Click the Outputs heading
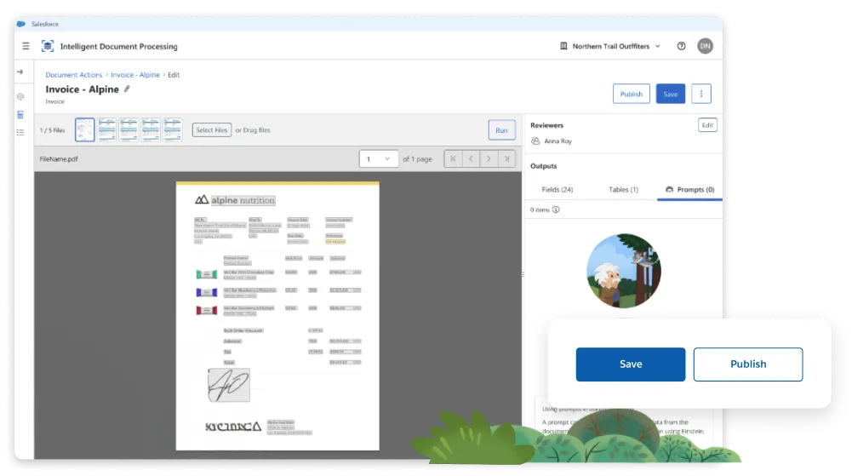 [x=544, y=166]
